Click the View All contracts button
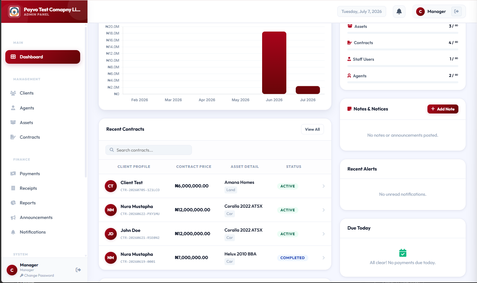Viewport: 477px width, 283px height. 312,129
